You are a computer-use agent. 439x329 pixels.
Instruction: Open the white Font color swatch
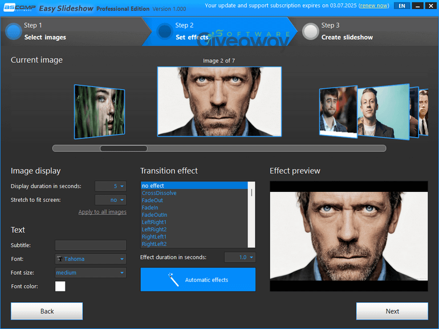60,286
